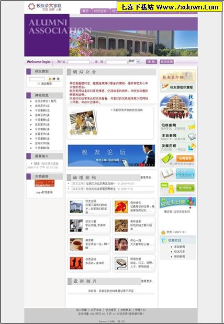This screenshot has height=324, width=224.
Task: Click the purple alumni register button
Action: (167, 62)
